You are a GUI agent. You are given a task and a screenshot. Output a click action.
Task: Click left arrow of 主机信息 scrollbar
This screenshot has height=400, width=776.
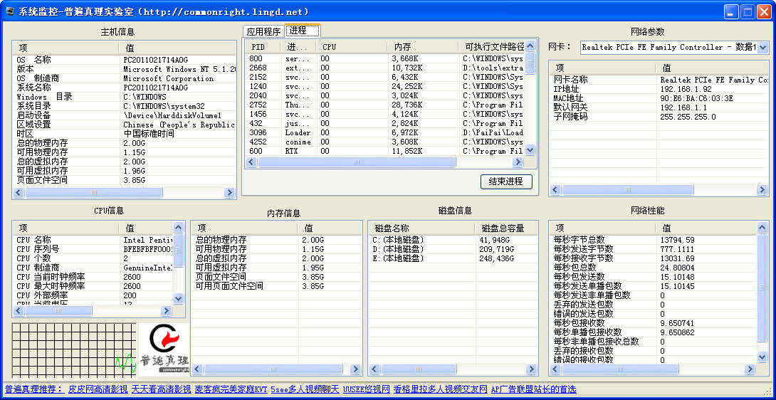[19, 193]
